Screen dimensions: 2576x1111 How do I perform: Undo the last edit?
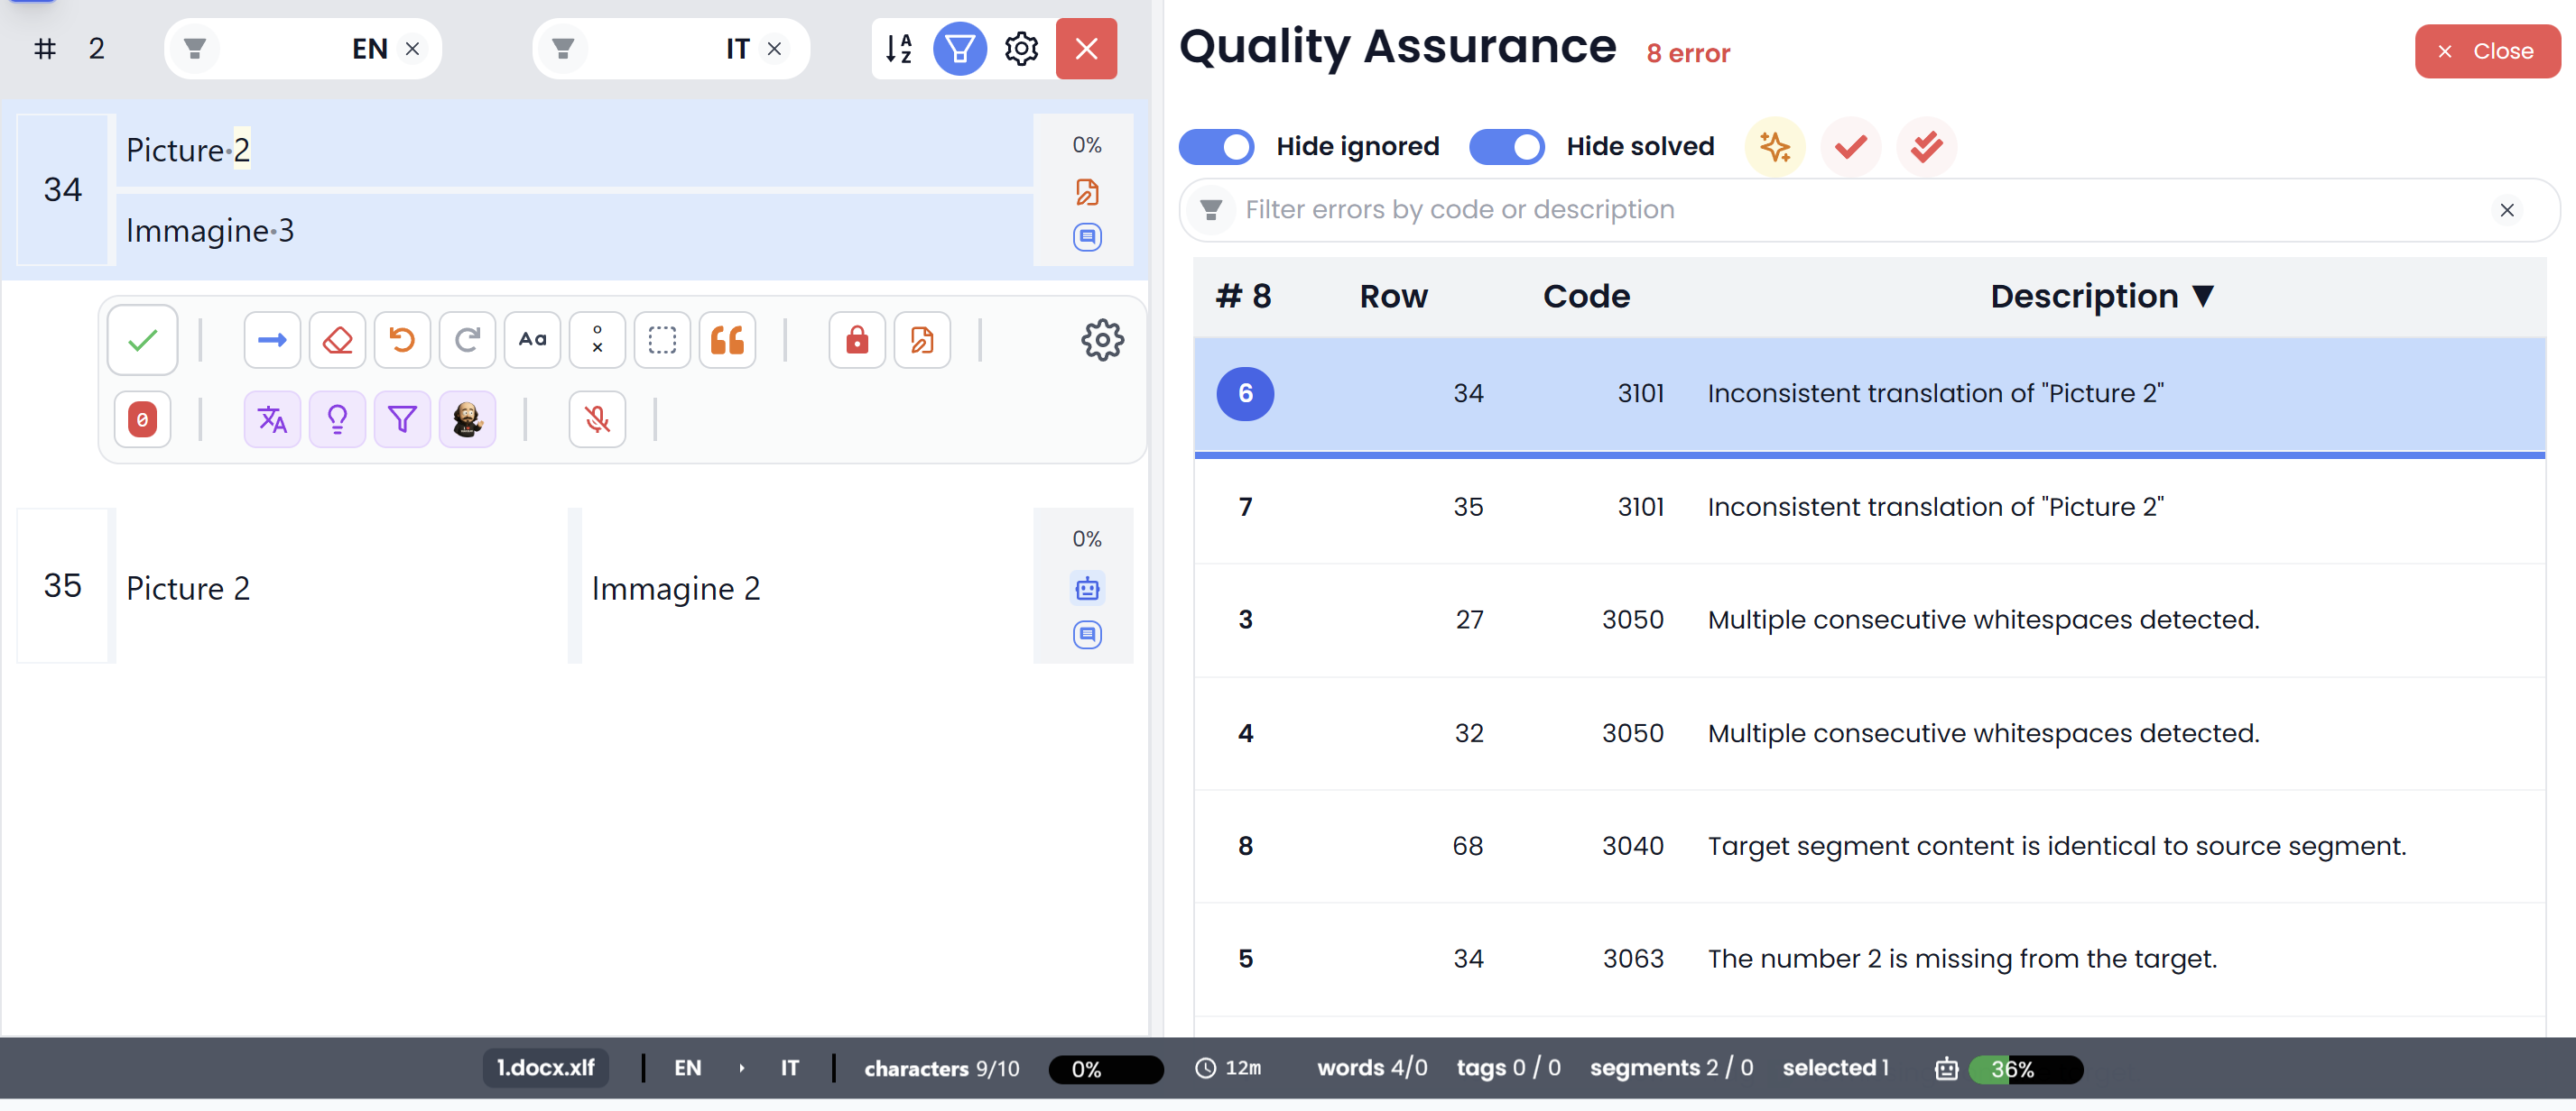tap(402, 340)
